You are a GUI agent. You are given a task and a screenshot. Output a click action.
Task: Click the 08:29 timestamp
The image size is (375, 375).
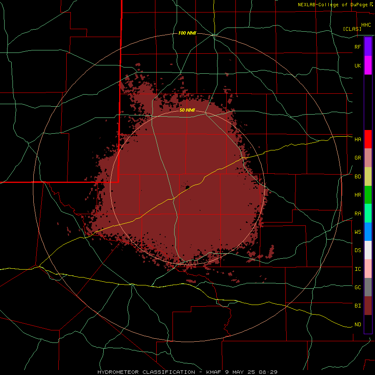point(267,372)
